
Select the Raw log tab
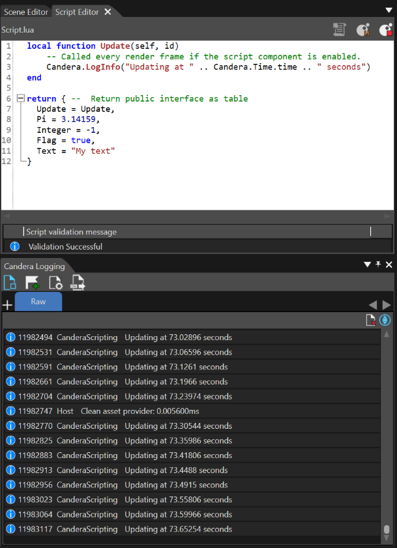pos(38,302)
